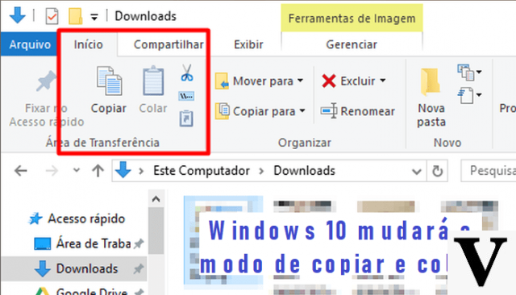This screenshot has height=295, width=516.
Task: Click the new item icon
Action: tap(466, 73)
